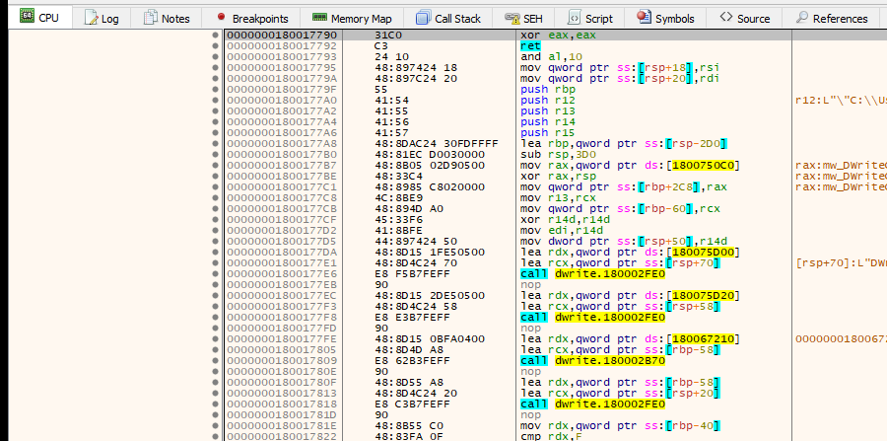Select 'lea rcx,qword ptr ss:[rsp+20]' instruction
The width and height of the screenshot is (887, 441).
(x=620, y=394)
